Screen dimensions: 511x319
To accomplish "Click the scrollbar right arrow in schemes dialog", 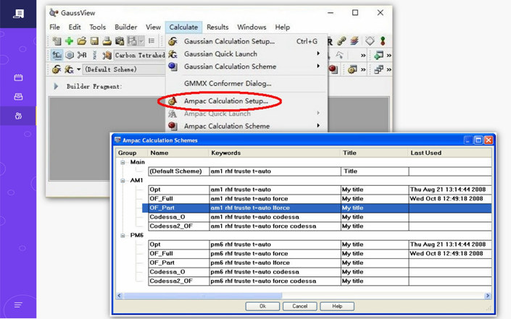I will pos(488,296).
